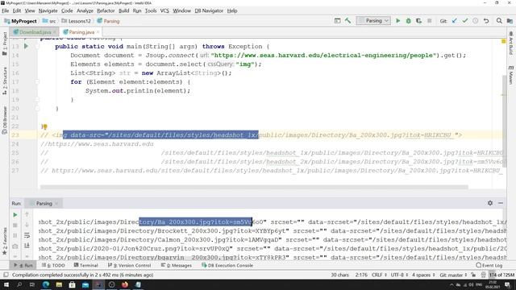This screenshot has height=290, width=516.
Task: Open Firefox from taskbar
Action: pos(125,284)
